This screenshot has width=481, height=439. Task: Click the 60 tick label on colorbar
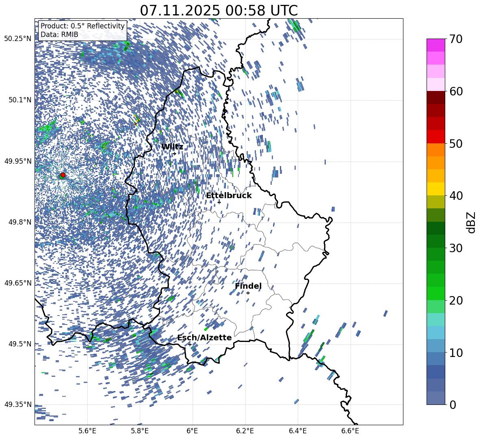456,91
